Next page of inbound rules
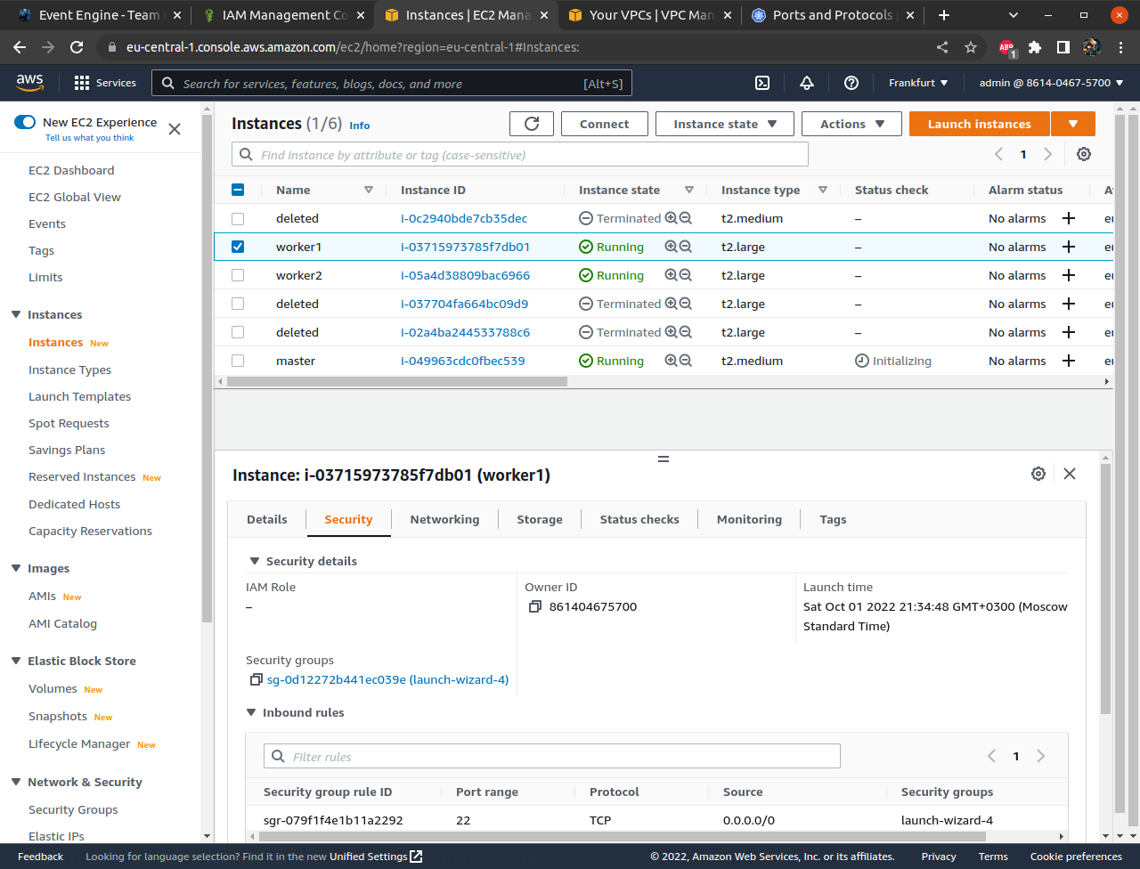This screenshot has height=869, width=1140. coord(1041,756)
